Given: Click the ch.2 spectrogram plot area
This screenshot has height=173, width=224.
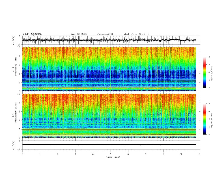Looking at the screenshot, I should pyautogui.click(x=109, y=116).
